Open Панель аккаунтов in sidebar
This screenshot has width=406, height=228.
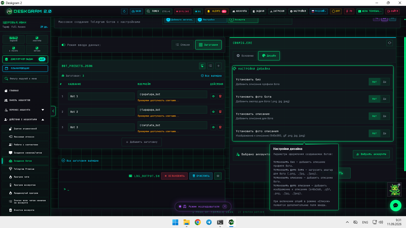[25, 100]
